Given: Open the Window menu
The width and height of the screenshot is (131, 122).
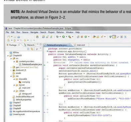Looking at the screenshot, I should click(70, 32).
